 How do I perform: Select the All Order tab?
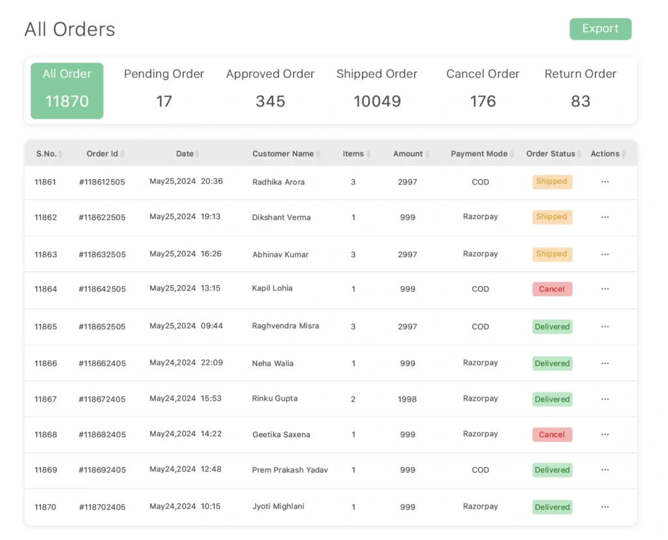67,91
